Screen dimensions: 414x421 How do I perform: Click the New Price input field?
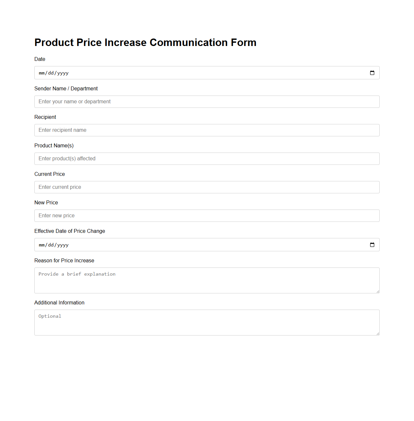207,215
